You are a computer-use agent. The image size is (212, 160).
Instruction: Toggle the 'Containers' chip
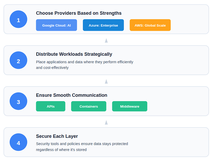pyautogui.click(x=89, y=106)
